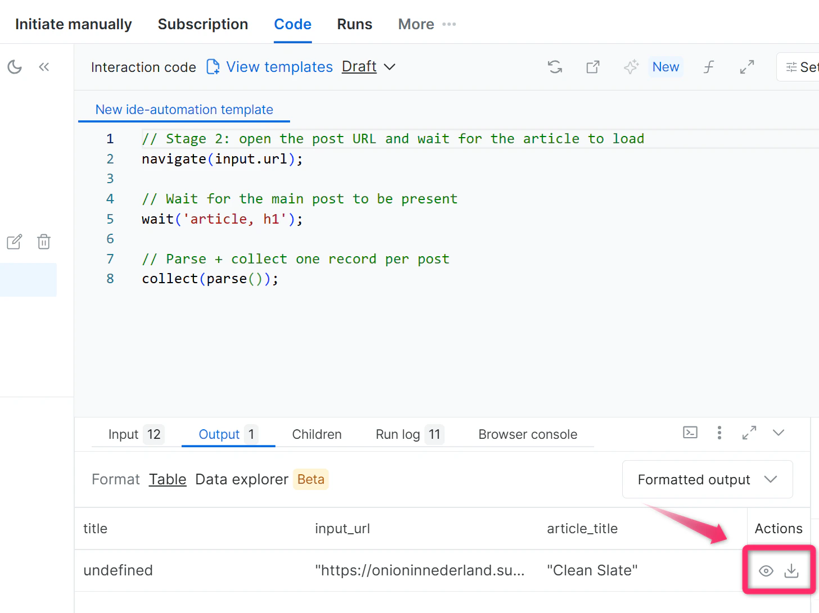
Task: Select the Output tab
Action: tap(228, 434)
